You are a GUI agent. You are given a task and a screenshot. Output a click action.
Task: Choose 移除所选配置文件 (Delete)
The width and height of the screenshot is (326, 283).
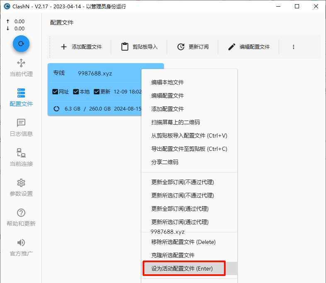[x=189, y=242]
